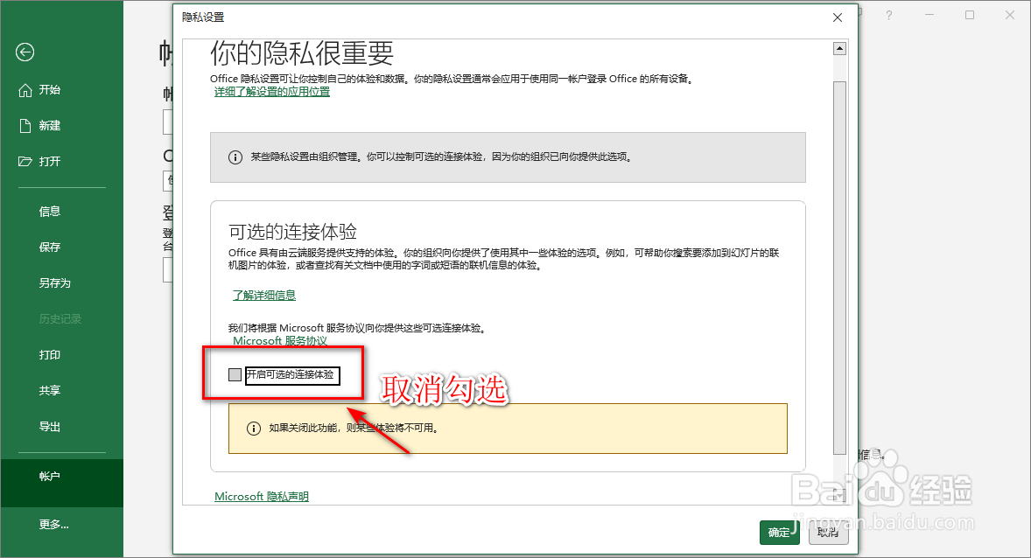Click the info icon in the gray notice
This screenshot has height=558, width=1031.
coord(235,157)
